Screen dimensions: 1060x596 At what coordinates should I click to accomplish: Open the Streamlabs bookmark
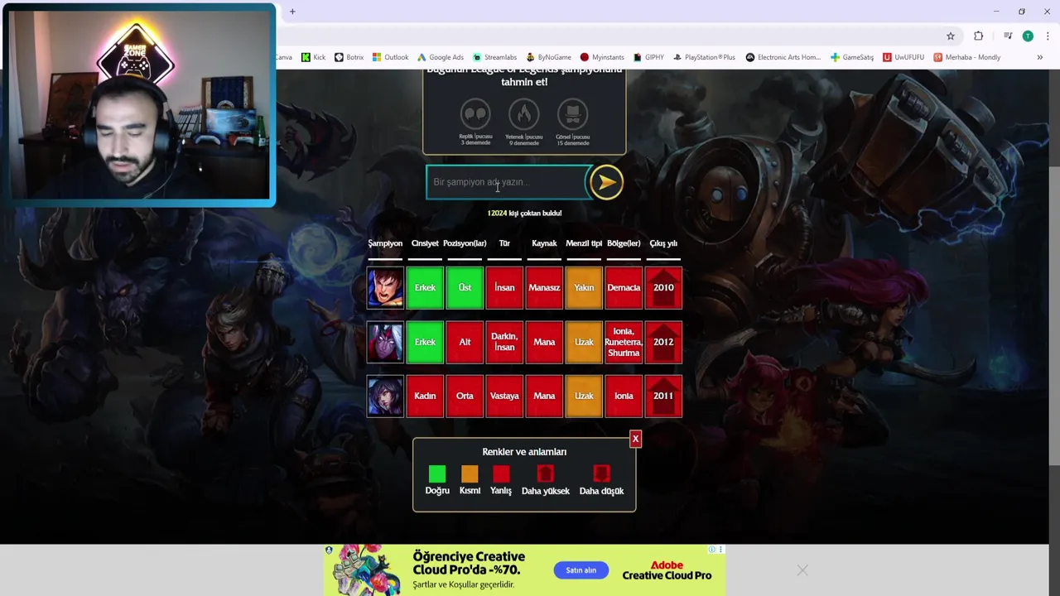pos(494,57)
